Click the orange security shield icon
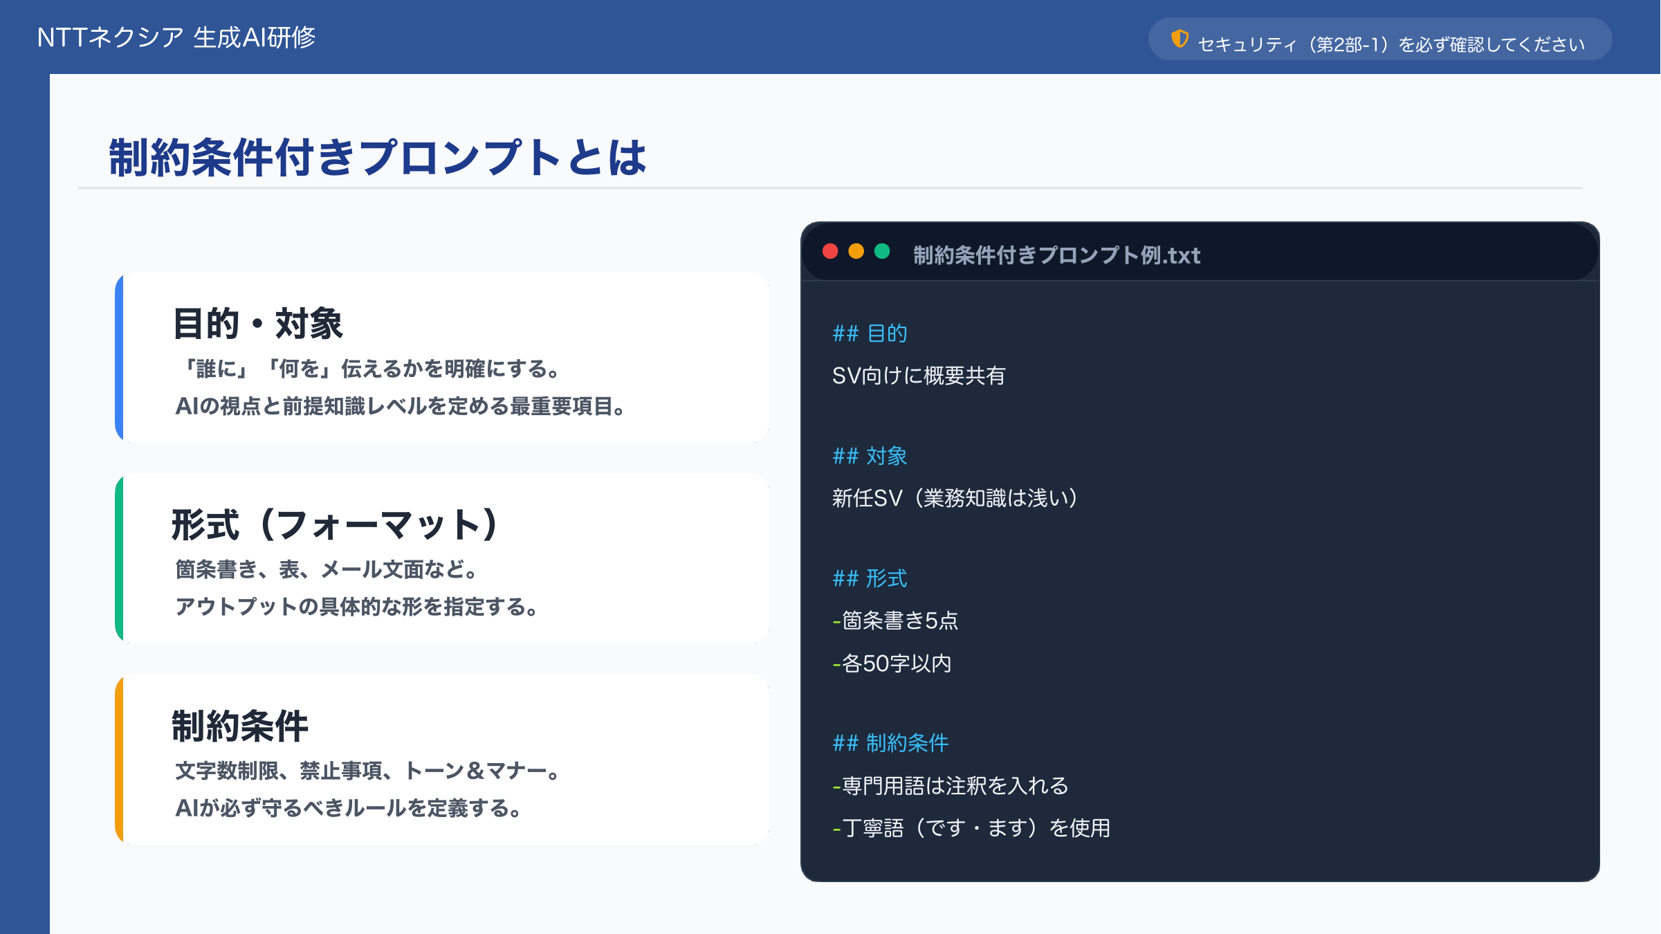 [x=1180, y=39]
